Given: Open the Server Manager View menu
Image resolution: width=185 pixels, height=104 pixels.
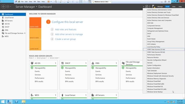Looking at the screenshot, I should tap(174, 7).
